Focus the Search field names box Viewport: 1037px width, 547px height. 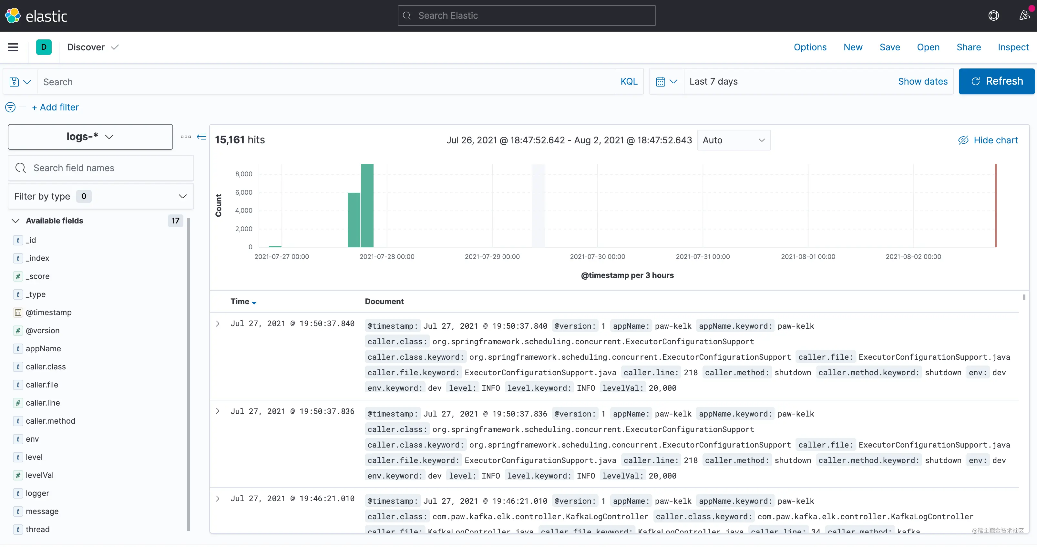pyautogui.click(x=101, y=168)
